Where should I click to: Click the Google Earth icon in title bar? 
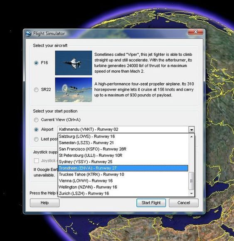(x=29, y=33)
